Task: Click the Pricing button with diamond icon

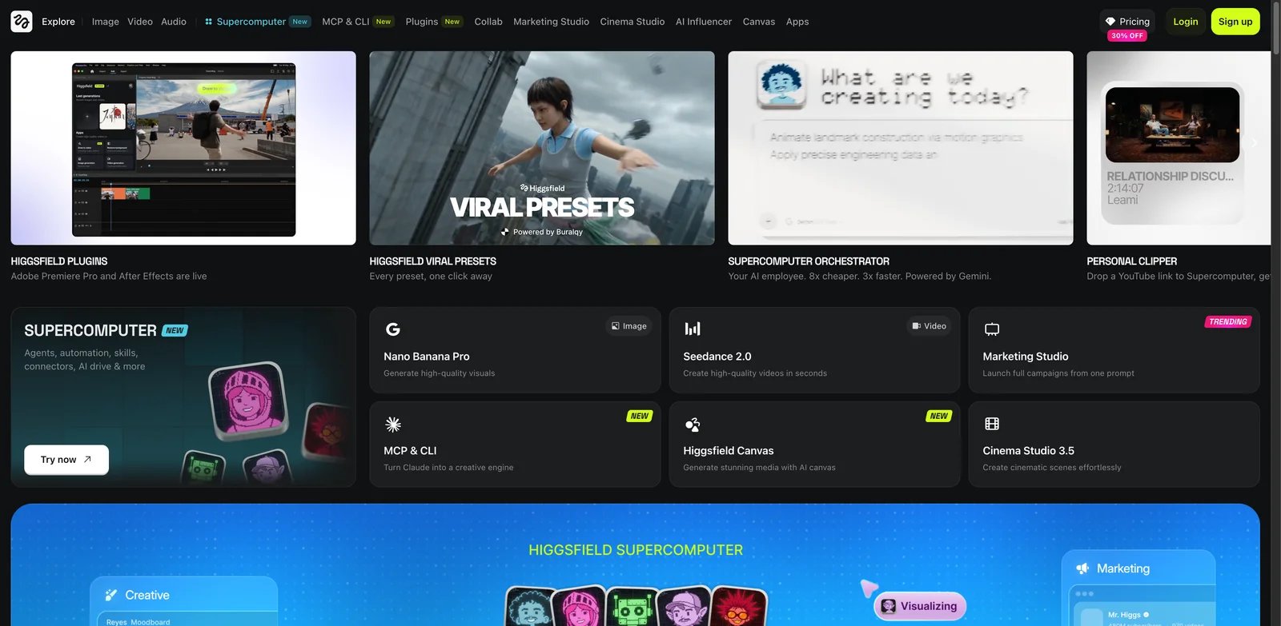Action: tap(1127, 22)
